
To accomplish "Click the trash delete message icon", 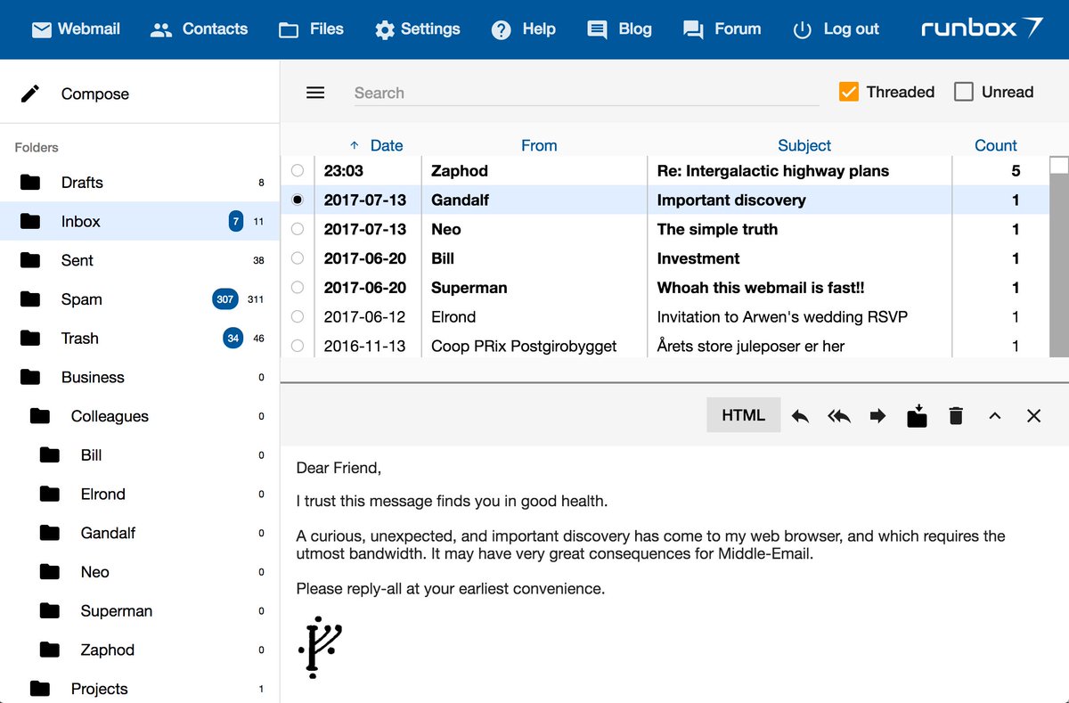I will [x=956, y=416].
